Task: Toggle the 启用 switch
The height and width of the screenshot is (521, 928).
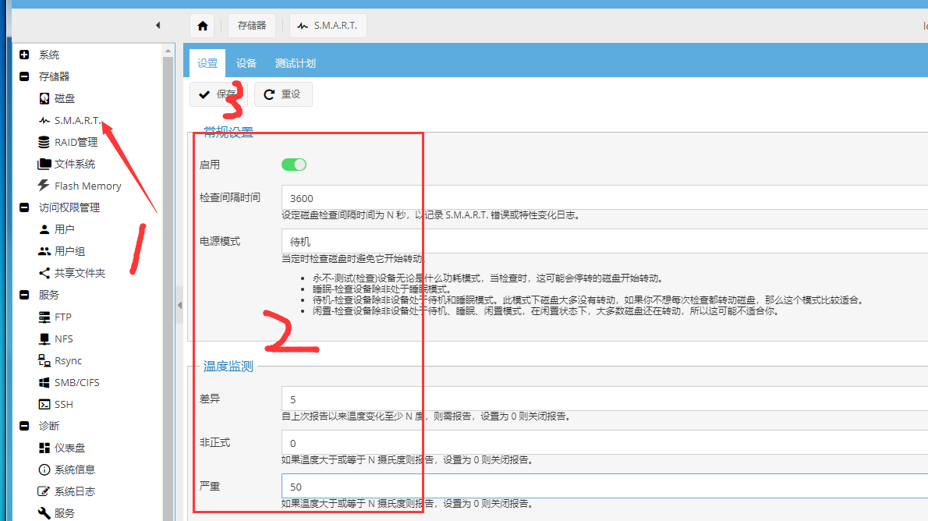Action: click(x=294, y=165)
